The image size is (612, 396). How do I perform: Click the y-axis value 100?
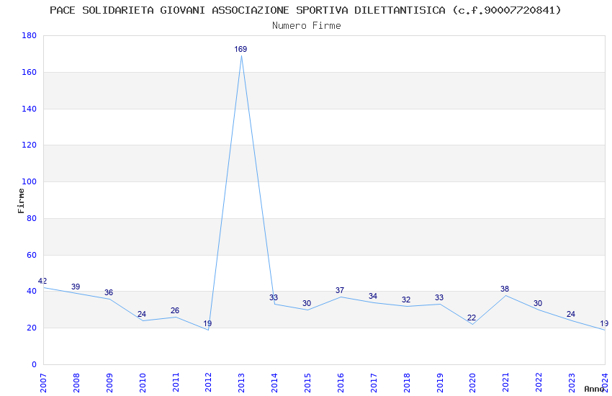click(x=30, y=182)
